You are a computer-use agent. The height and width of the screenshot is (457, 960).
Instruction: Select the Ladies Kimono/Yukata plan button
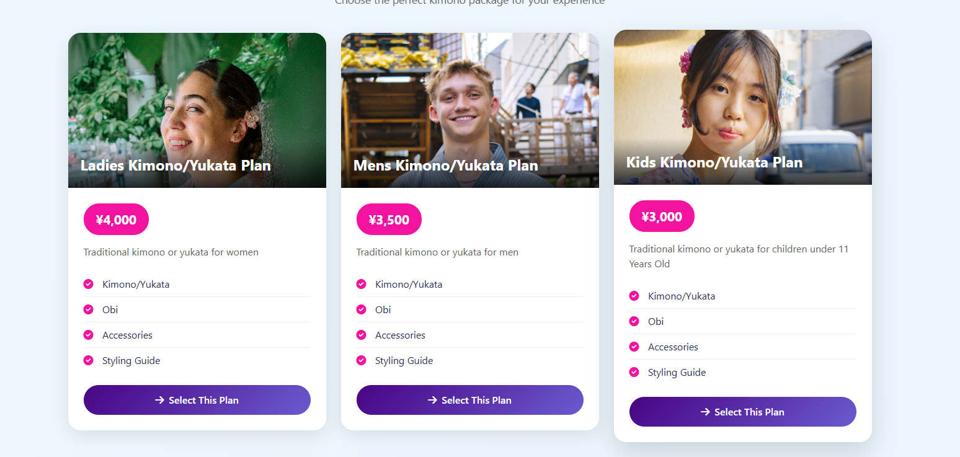coord(197,400)
